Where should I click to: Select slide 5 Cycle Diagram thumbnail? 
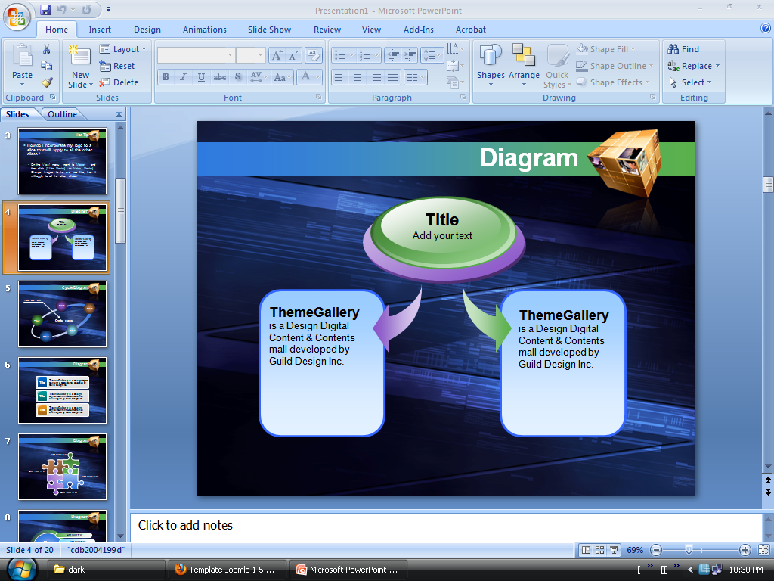pyautogui.click(x=62, y=314)
